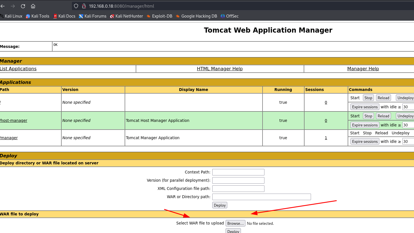The height and width of the screenshot is (233, 414).
Task: Open OffSec bookmark
Action: coord(230,16)
